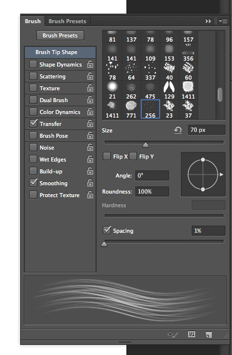Open Shape Dynamics settings label
Screen dimensions: 232x355
point(61,65)
